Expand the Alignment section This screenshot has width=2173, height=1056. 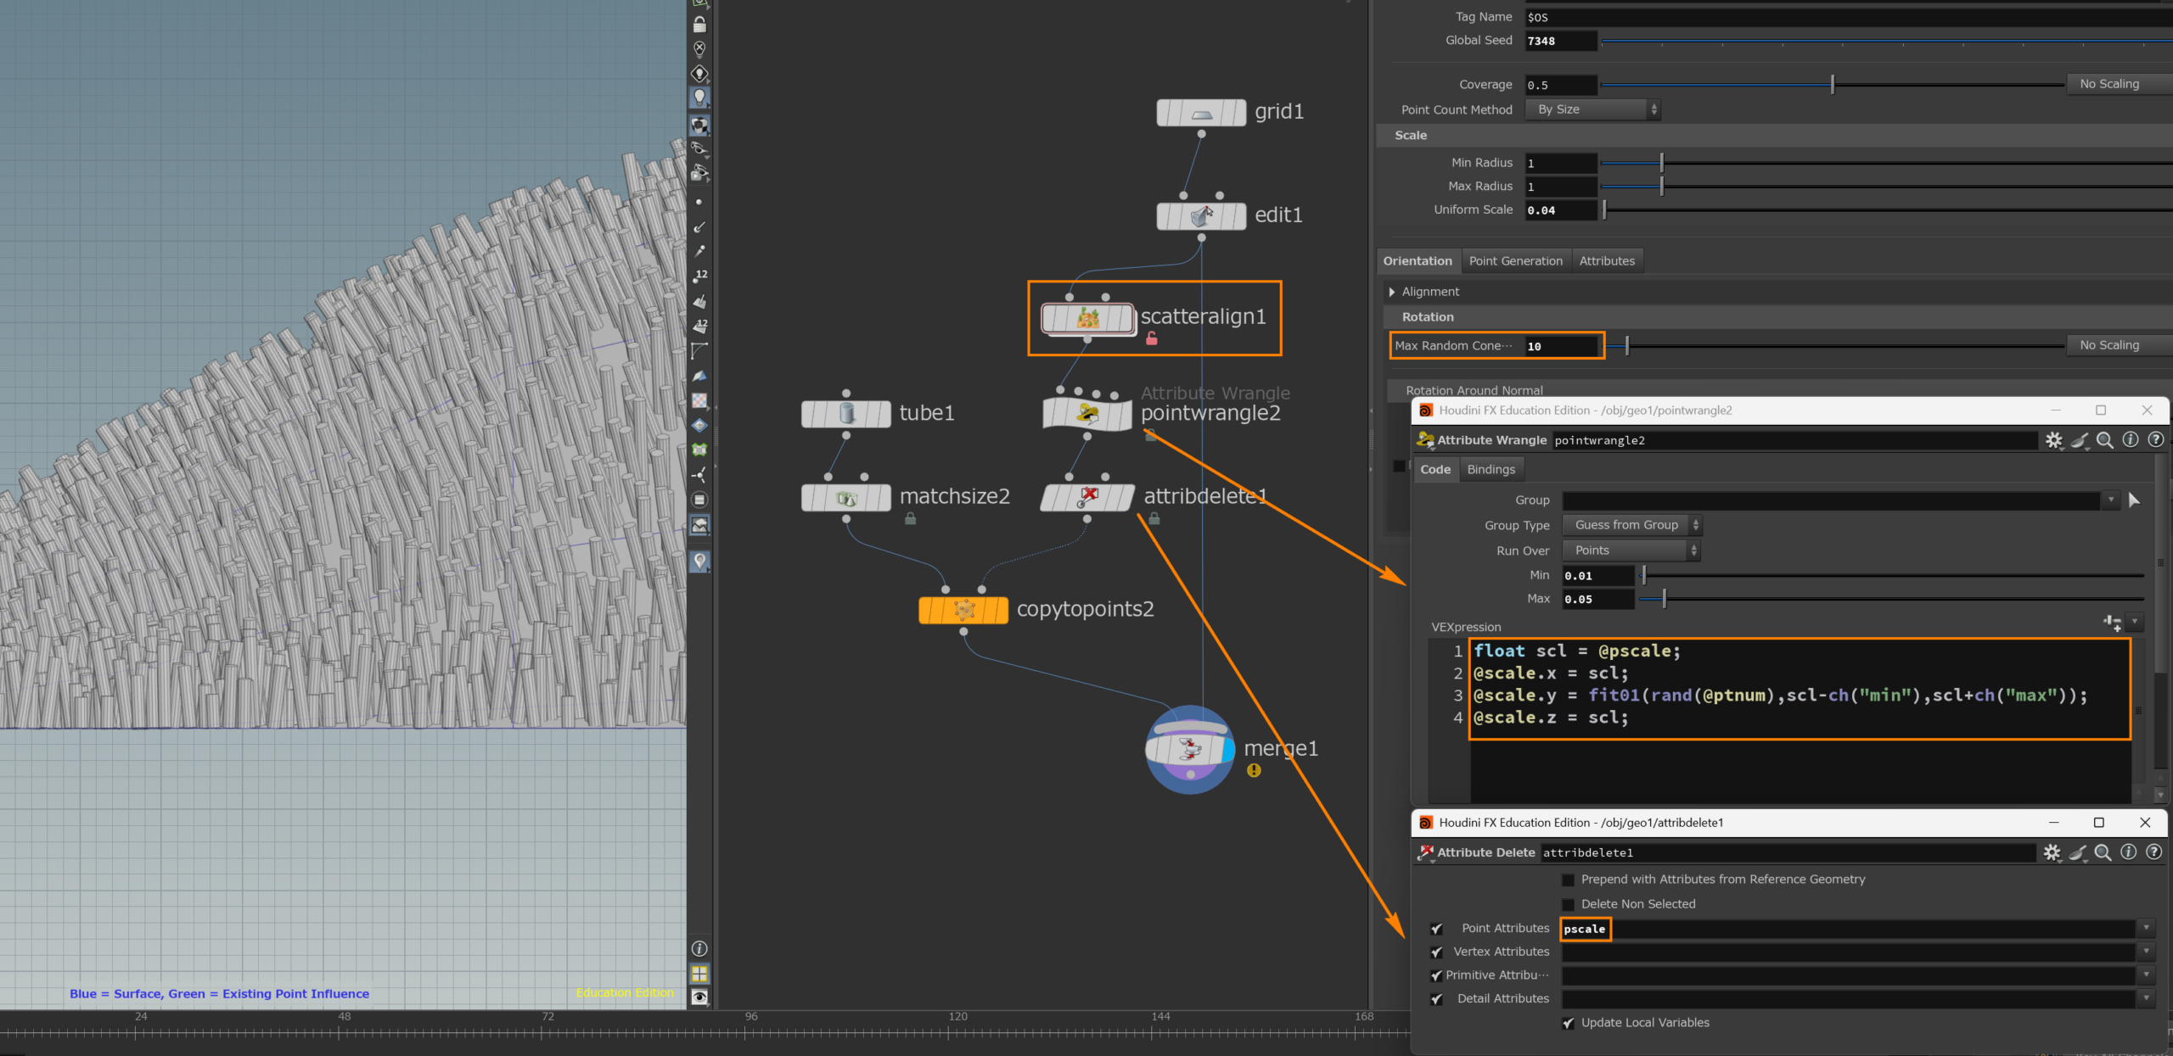point(1392,292)
